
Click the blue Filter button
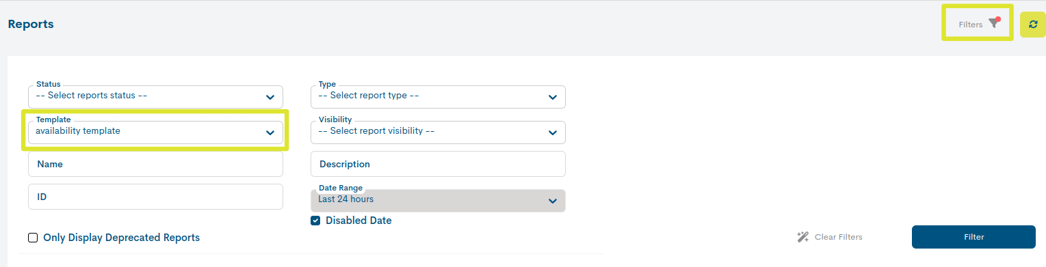click(973, 237)
